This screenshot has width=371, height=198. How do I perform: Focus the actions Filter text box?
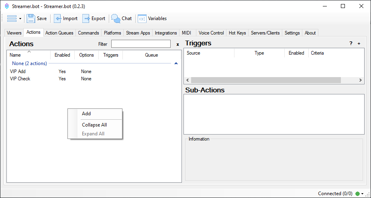[x=141, y=44]
